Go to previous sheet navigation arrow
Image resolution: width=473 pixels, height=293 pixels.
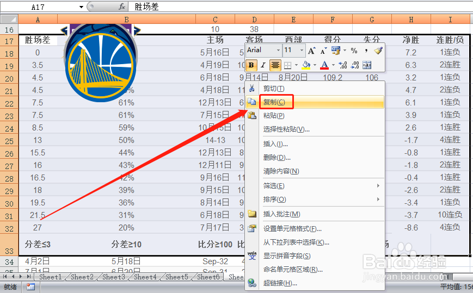[x=13, y=277]
